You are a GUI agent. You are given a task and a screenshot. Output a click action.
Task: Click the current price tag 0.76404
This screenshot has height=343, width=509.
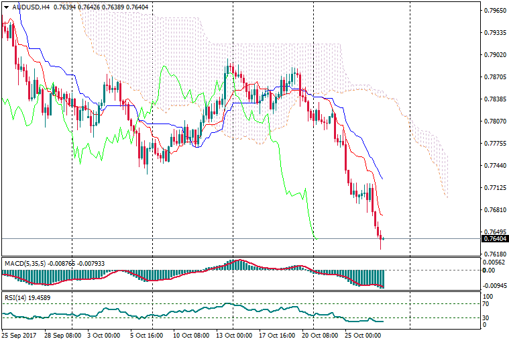pyautogui.click(x=494, y=238)
